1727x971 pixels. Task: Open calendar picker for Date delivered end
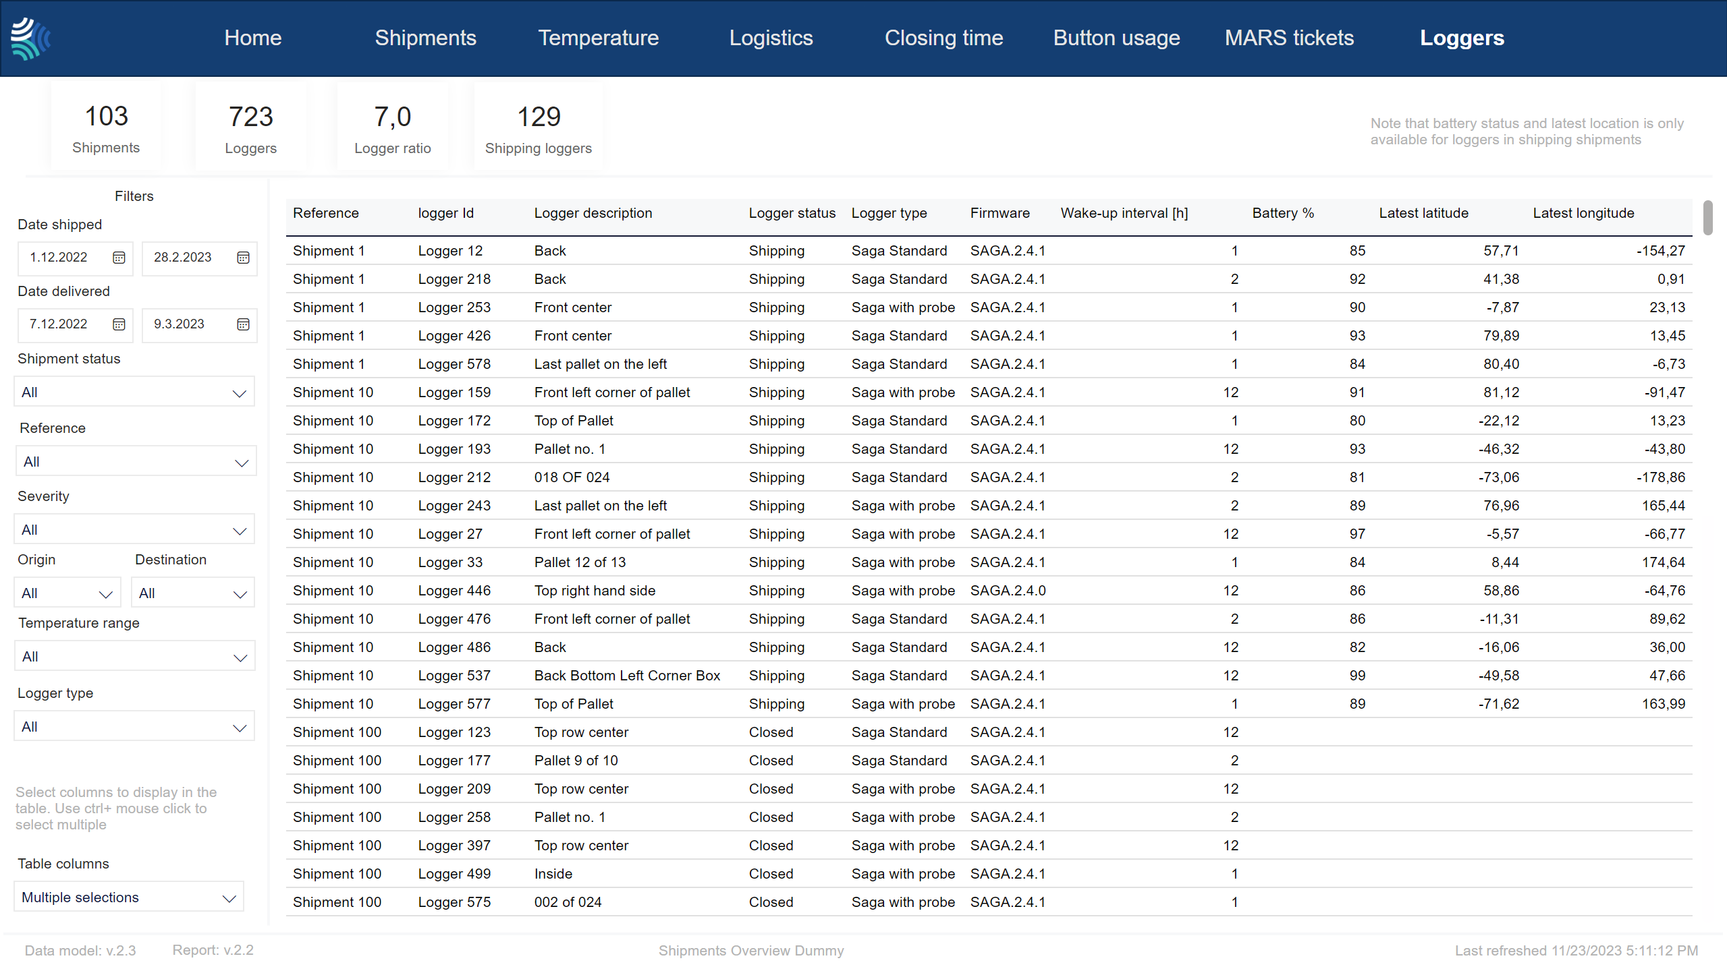tap(243, 324)
